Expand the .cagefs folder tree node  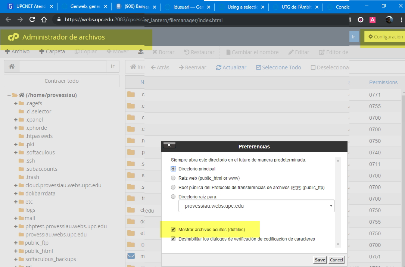16,103
